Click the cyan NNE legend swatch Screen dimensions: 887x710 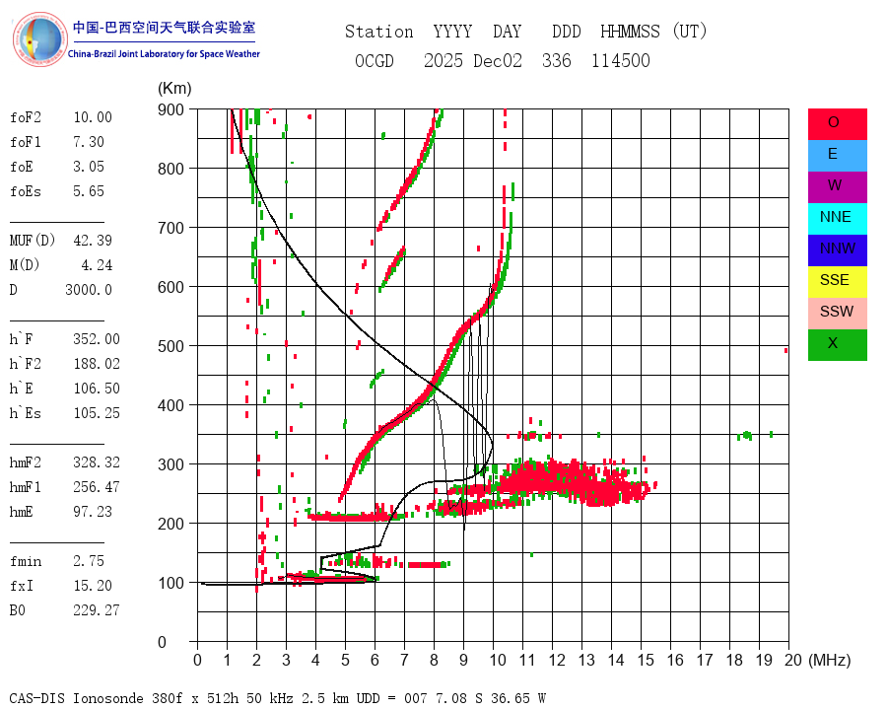click(x=837, y=219)
